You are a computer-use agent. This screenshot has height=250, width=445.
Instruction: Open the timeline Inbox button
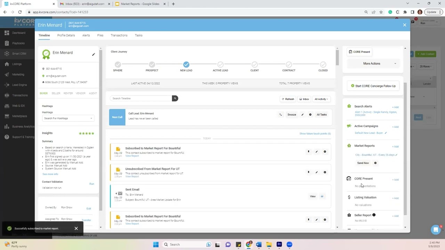(304, 99)
